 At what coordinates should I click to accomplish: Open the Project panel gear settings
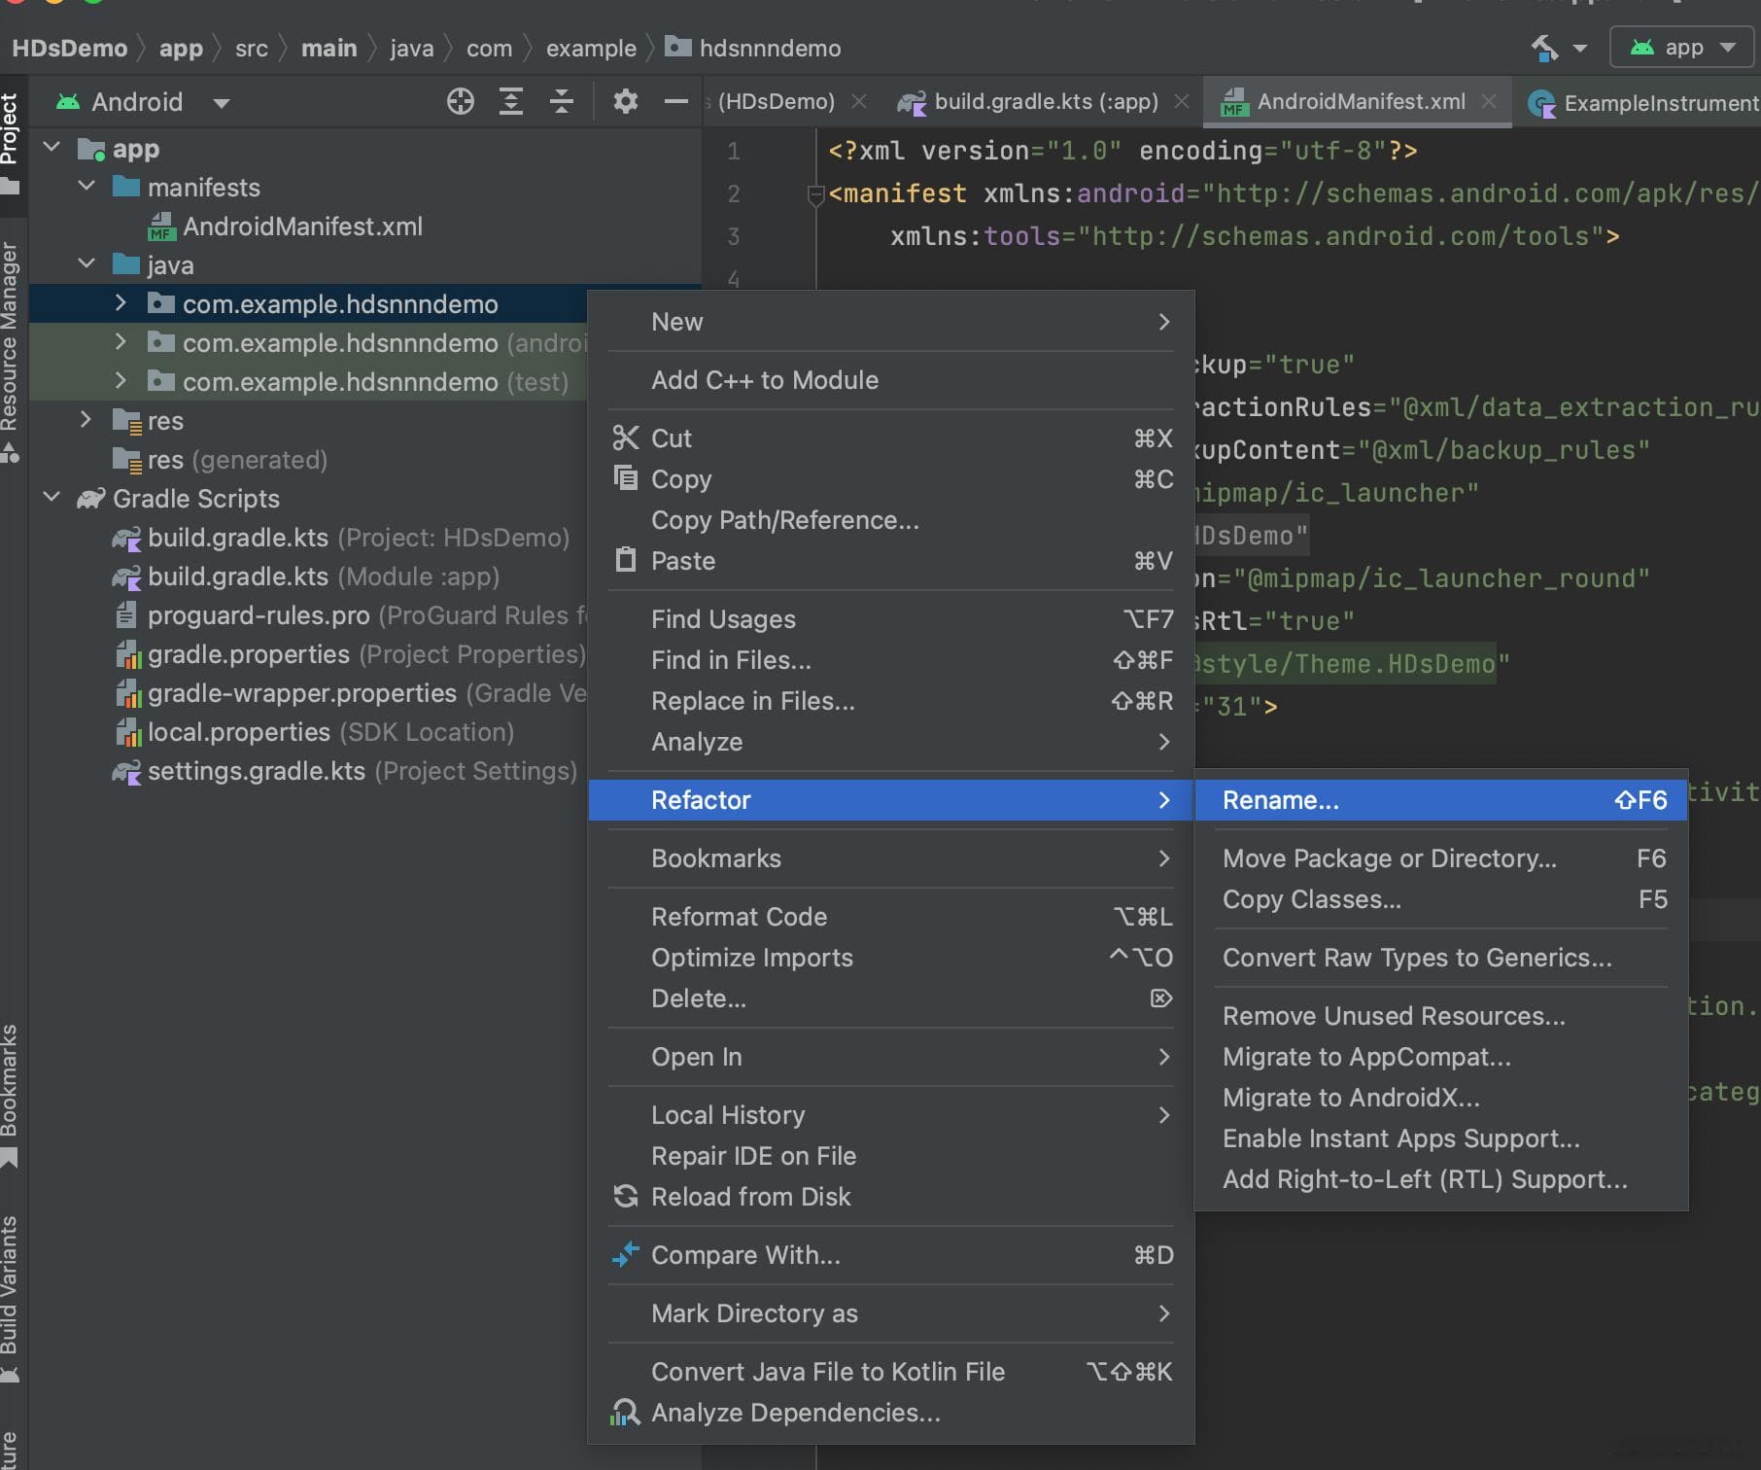click(626, 101)
